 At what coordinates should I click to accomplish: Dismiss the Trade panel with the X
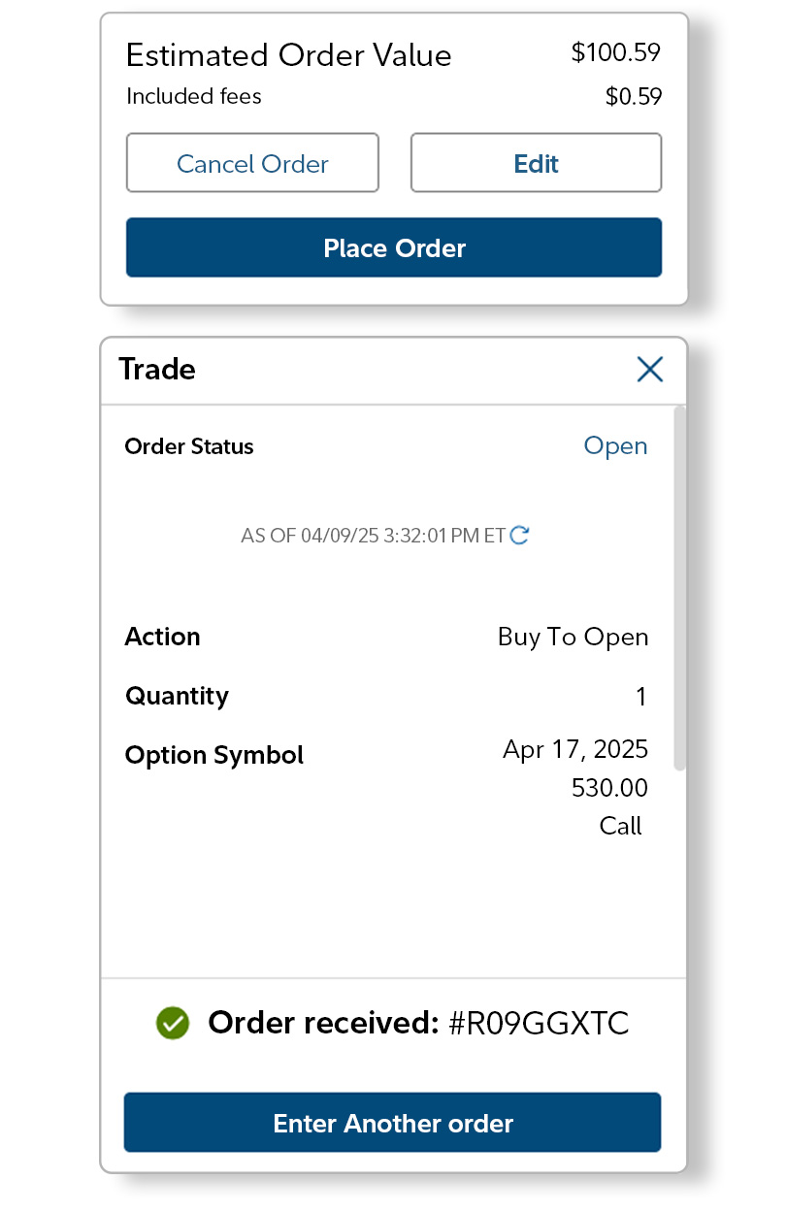click(649, 370)
